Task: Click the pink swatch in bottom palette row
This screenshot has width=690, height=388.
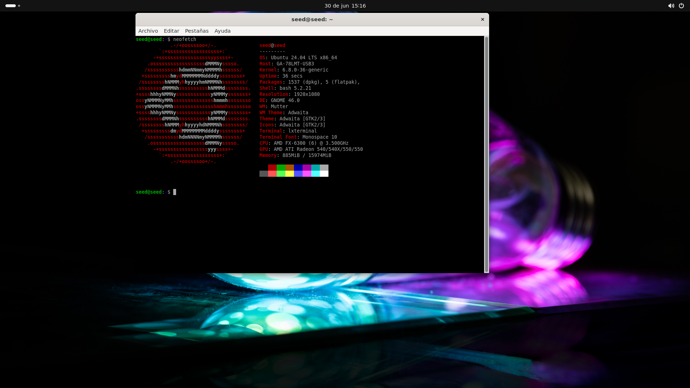Action: [307, 174]
